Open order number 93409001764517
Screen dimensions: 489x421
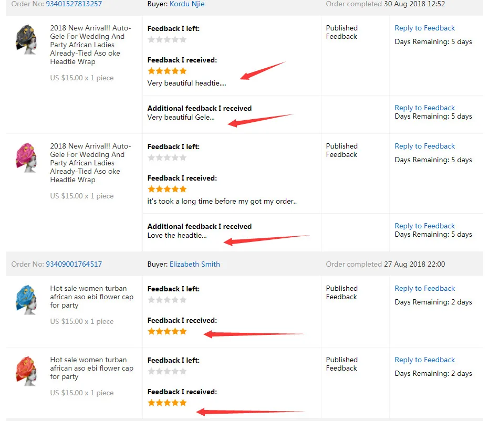(74, 264)
